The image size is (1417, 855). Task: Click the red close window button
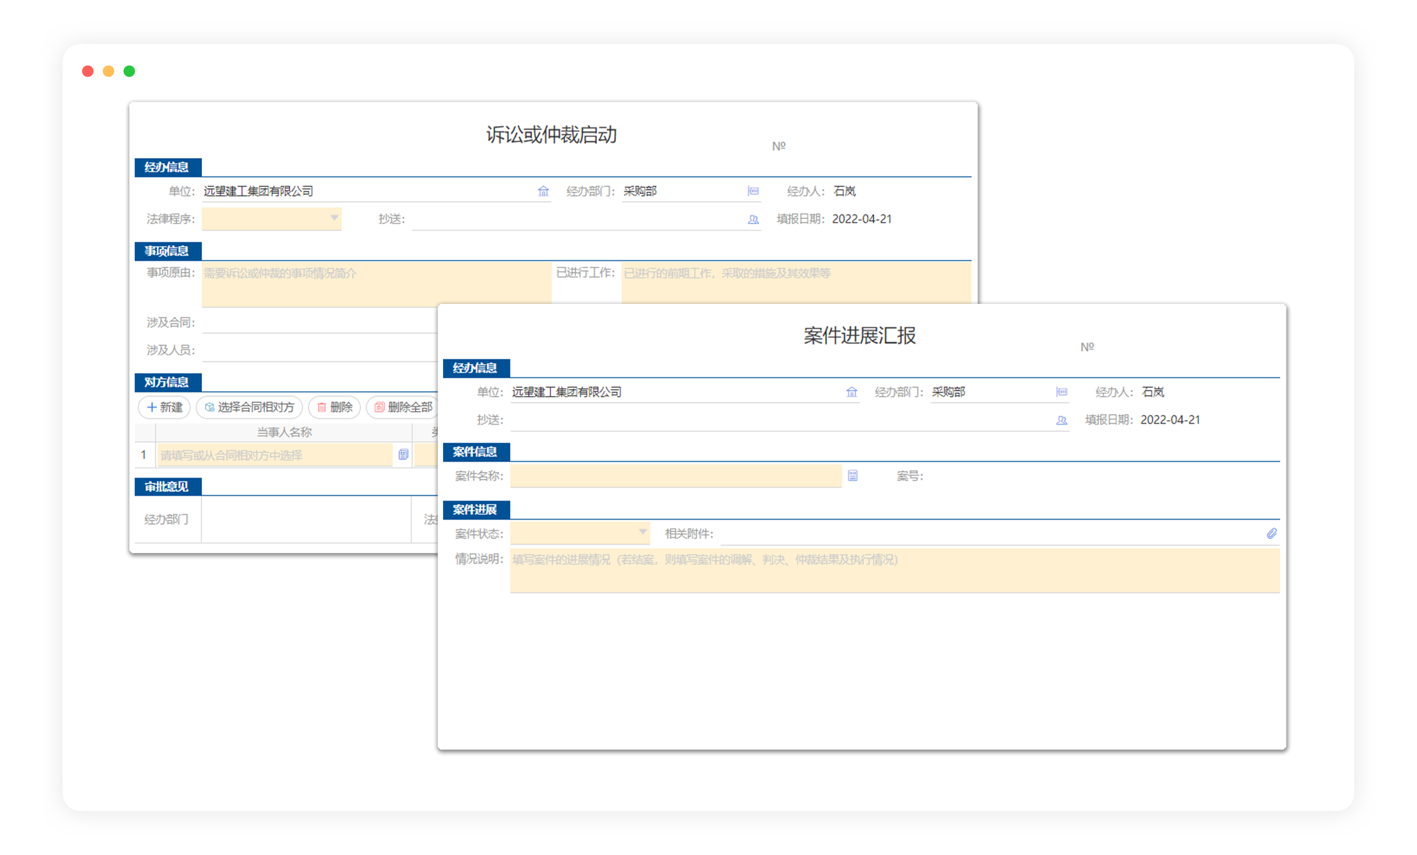click(x=88, y=71)
